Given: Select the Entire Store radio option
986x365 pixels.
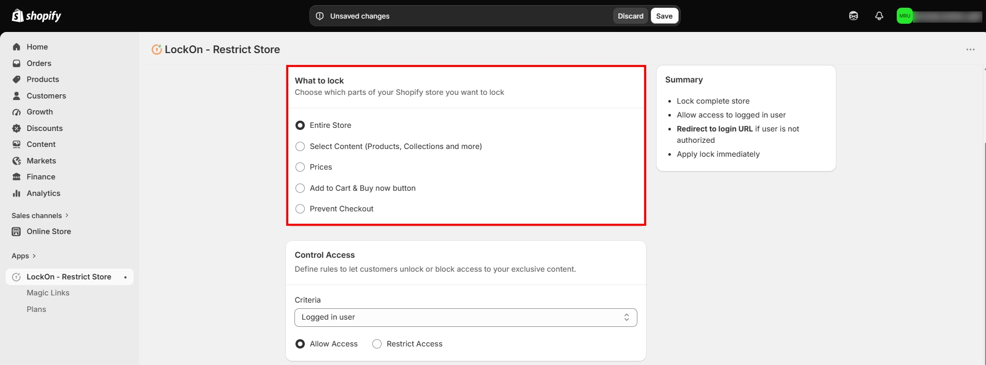Looking at the screenshot, I should (x=300, y=125).
